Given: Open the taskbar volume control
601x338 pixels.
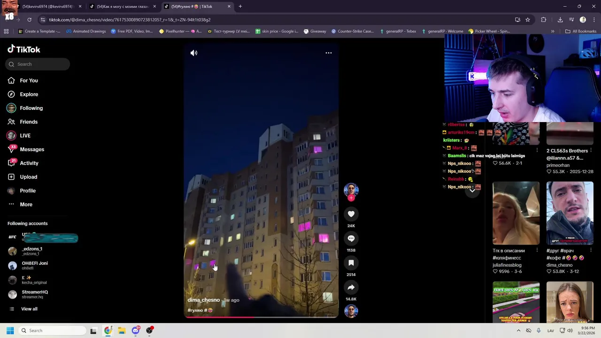Looking at the screenshot, I should click(570, 330).
